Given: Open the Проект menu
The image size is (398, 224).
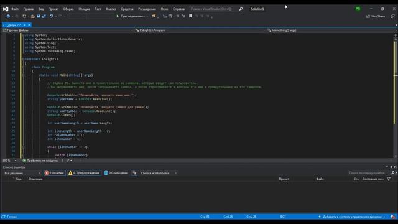Looking at the screenshot, I should 53,9.
